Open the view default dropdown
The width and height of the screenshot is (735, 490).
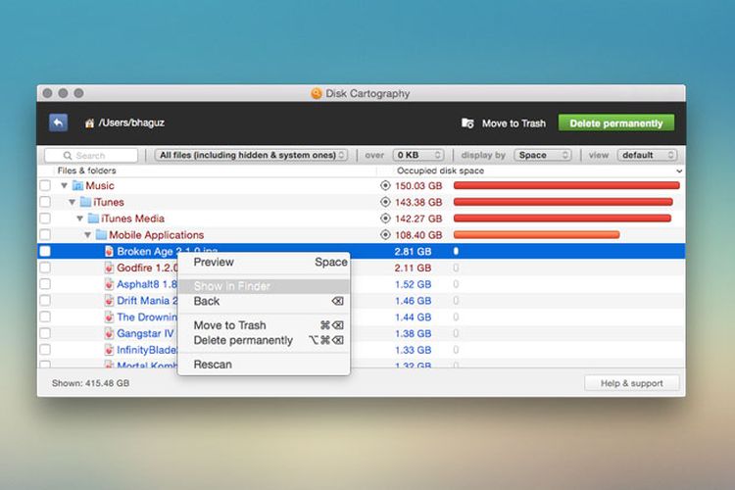tap(648, 155)
